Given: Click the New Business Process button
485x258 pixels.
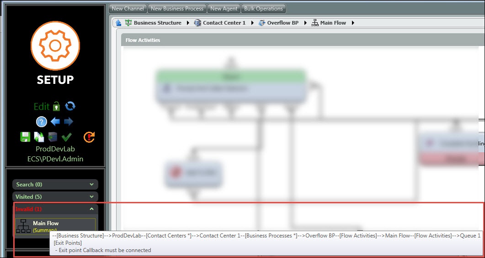Looking at the screenshot, I should point(177,9).
